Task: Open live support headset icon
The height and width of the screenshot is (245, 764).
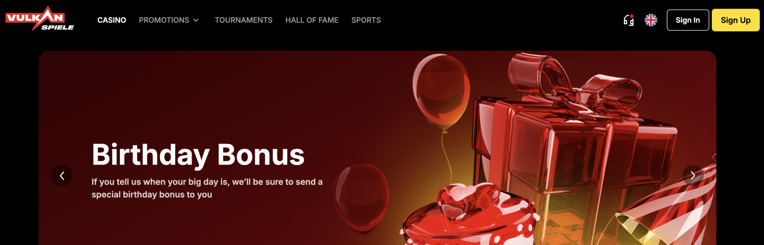Action: point(629,20)
